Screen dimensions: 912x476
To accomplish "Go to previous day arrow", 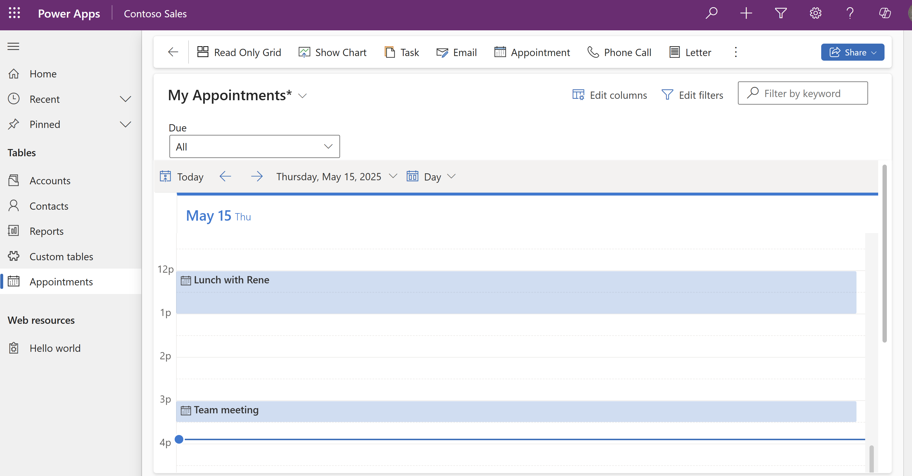I will tap(225, 176).
